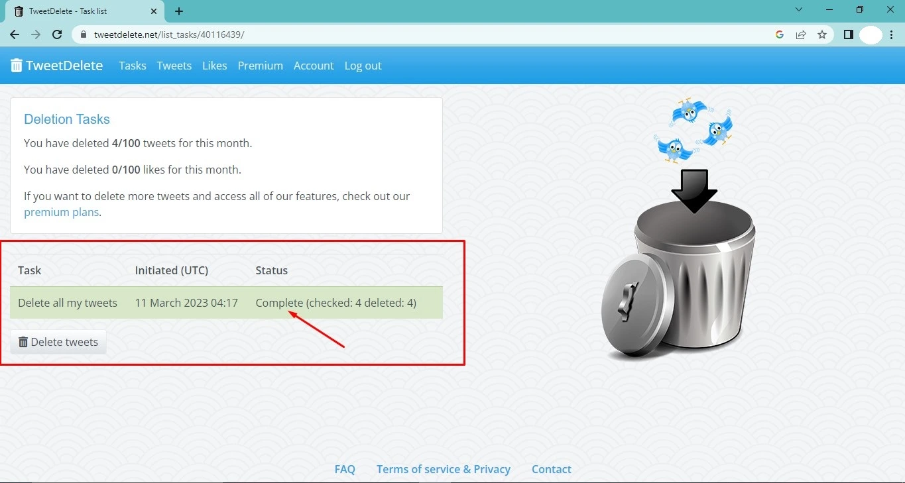Open the Premium menu item
This screenshot has height=483, width=905.
[x=261, y=66]
